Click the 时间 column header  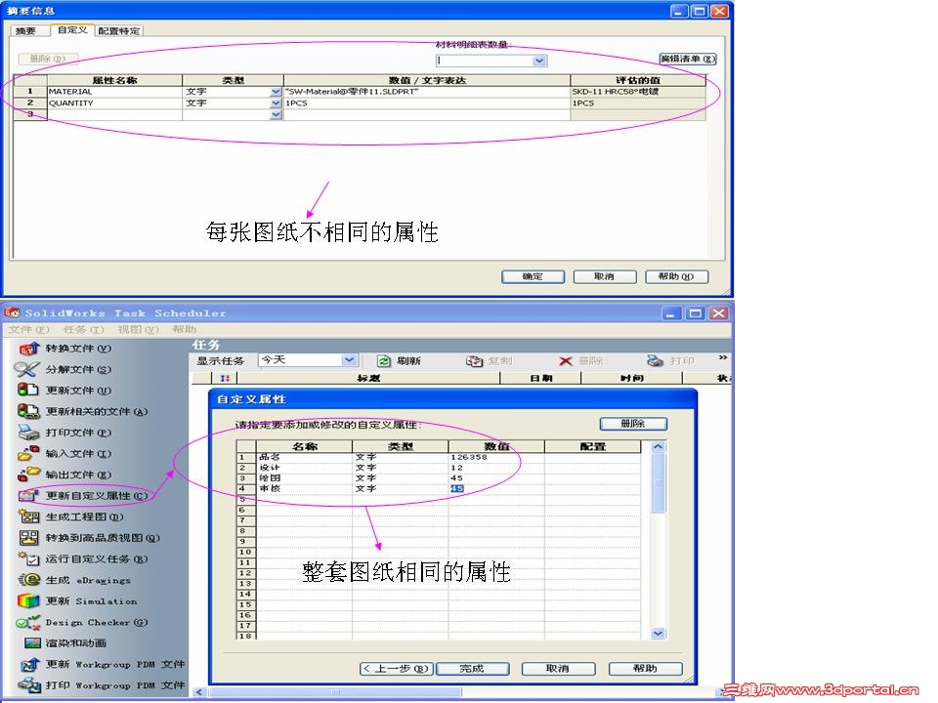632,378
